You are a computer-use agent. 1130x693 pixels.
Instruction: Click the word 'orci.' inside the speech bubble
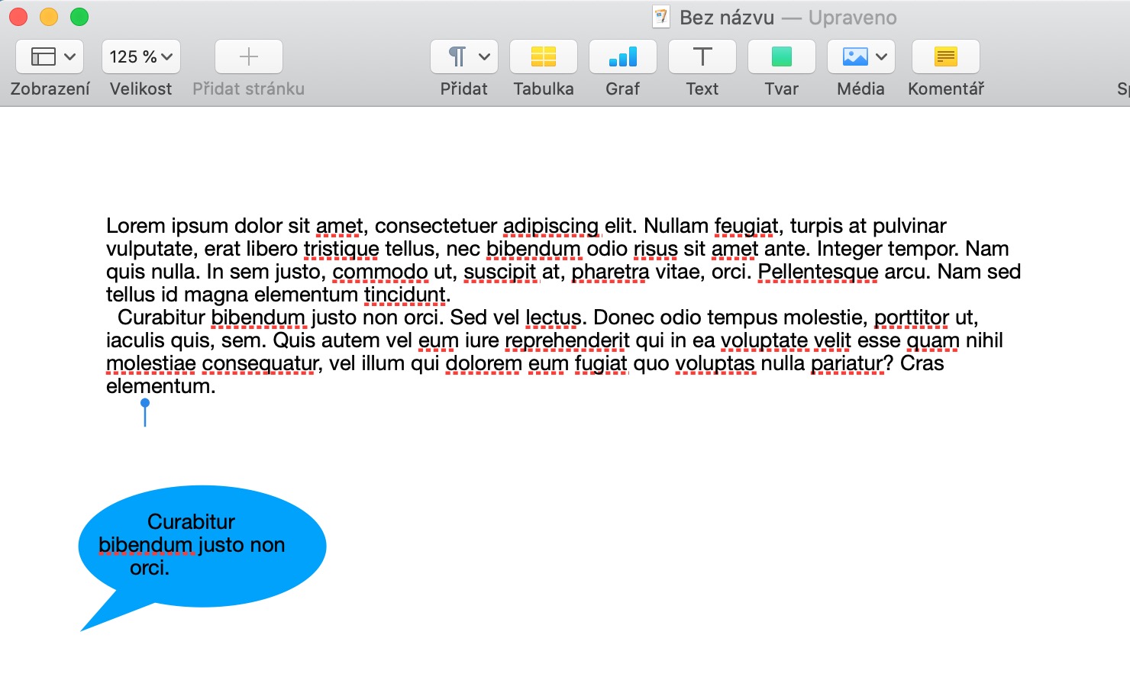150,568
